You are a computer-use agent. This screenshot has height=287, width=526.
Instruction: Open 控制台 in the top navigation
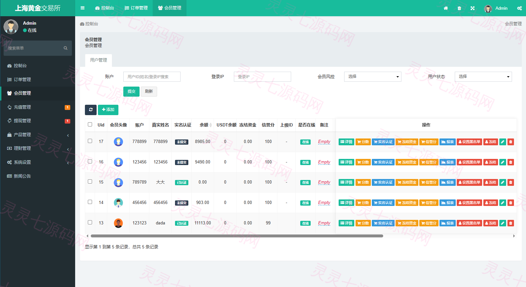pyautogui.click(x=104, y=8)
